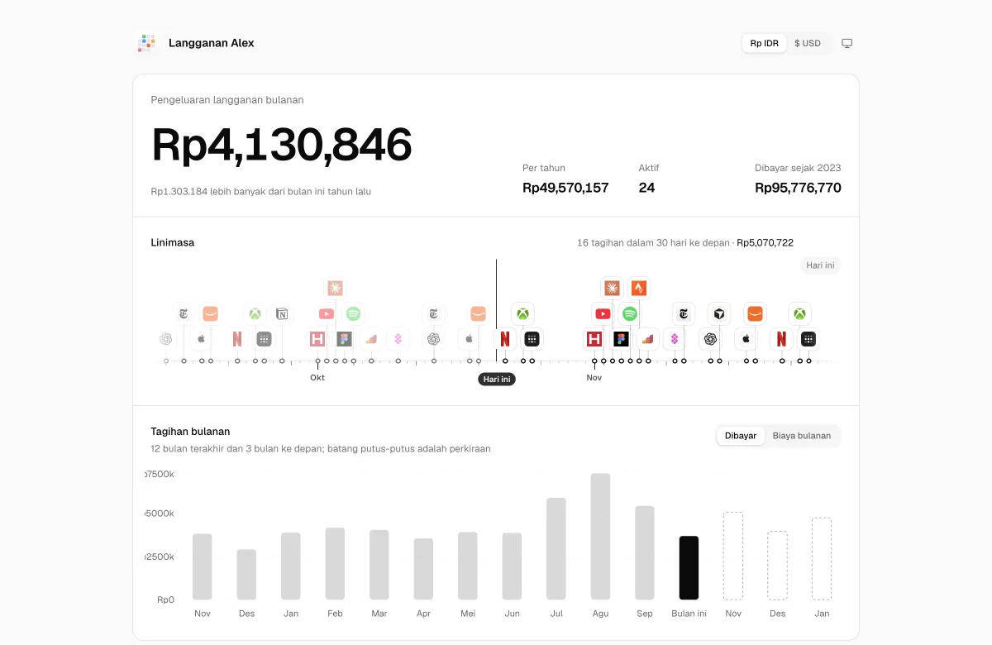Select the Dibayar chart view
Screen dimensions: 992x645
[x=741, y=436]
